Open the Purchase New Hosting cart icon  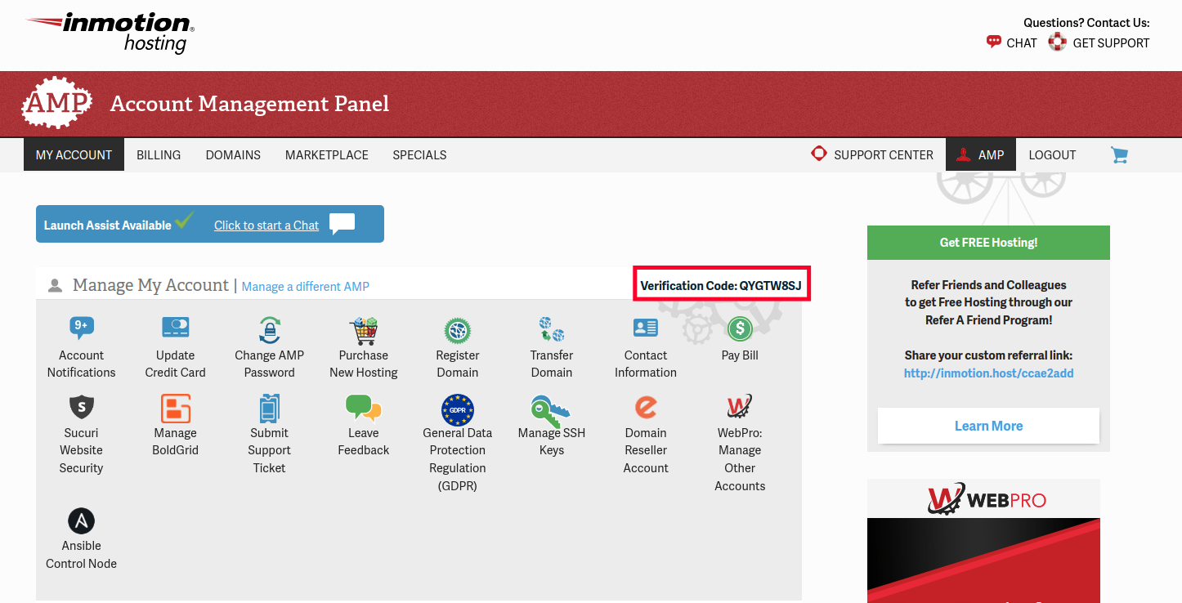coord(363,330)
